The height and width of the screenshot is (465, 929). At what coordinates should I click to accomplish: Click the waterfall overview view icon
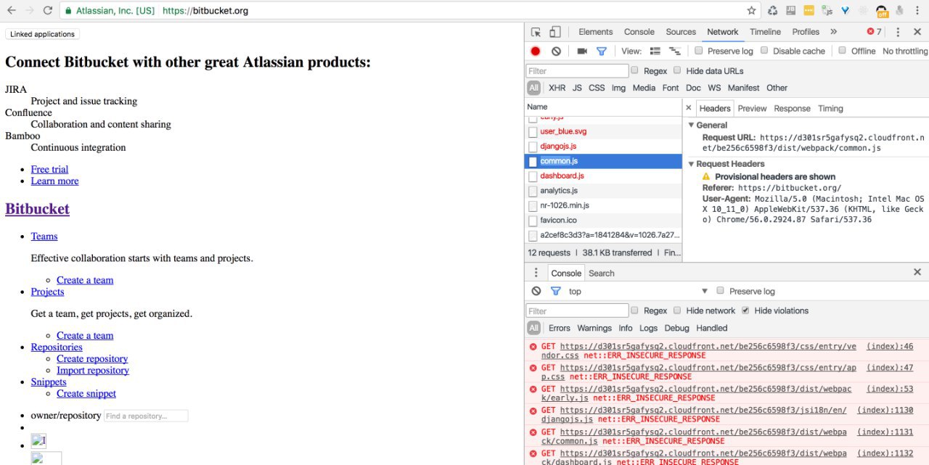pyautogui.click(x=675, y=52)
